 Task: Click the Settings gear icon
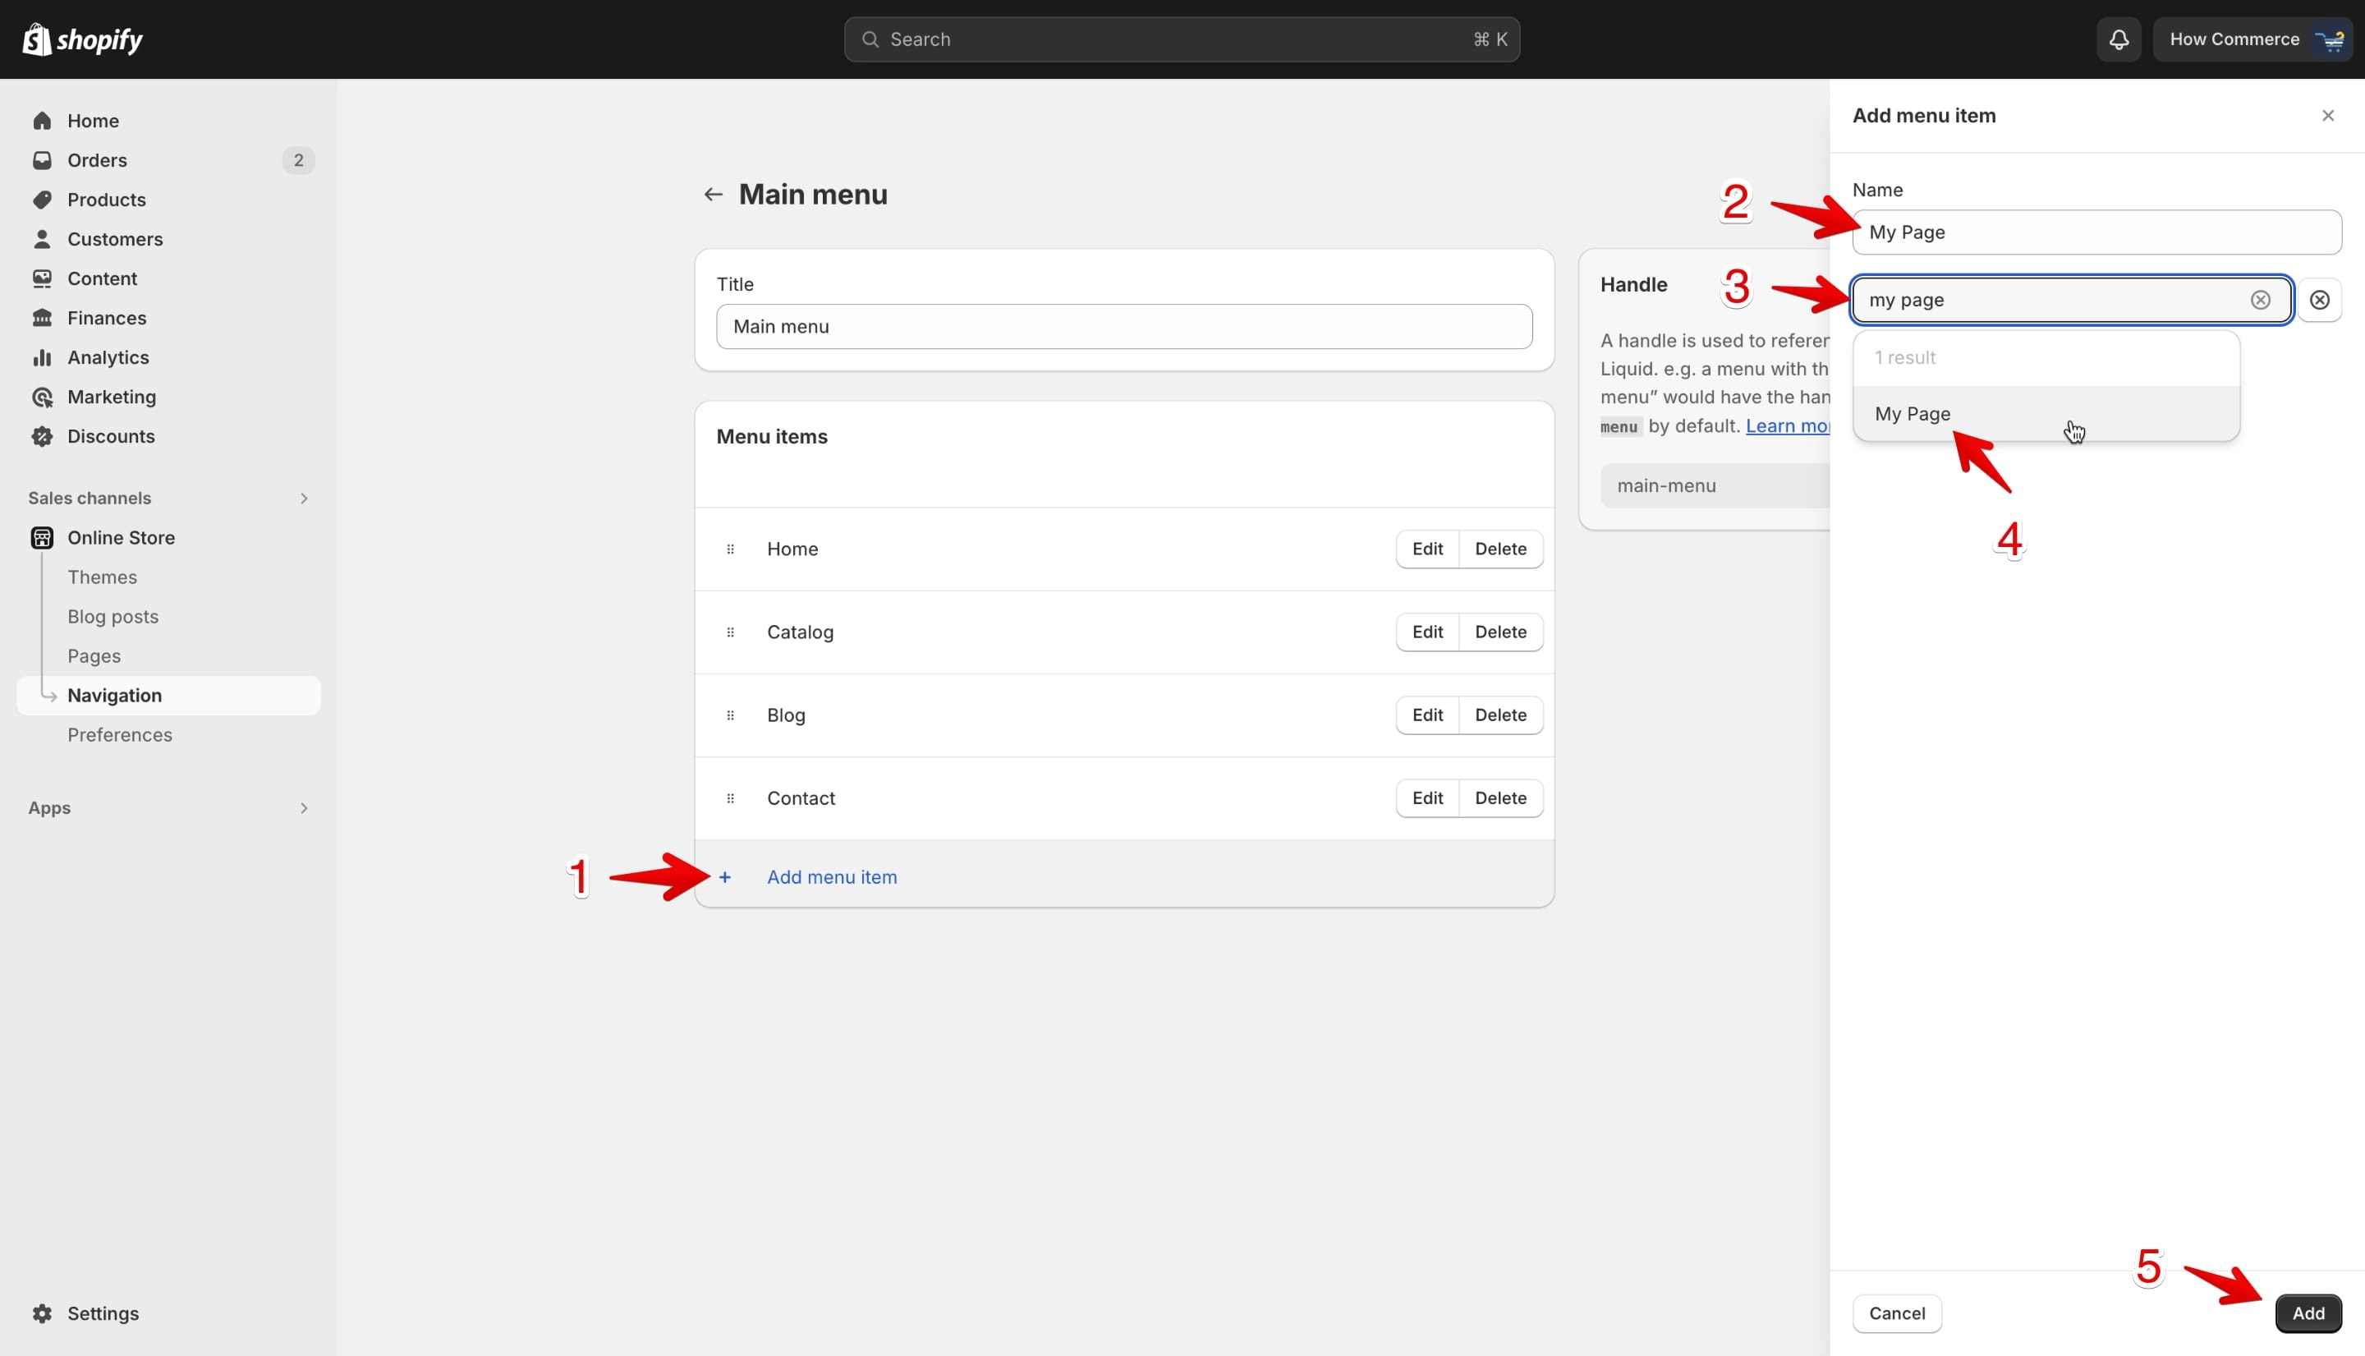pos(42,1313)
